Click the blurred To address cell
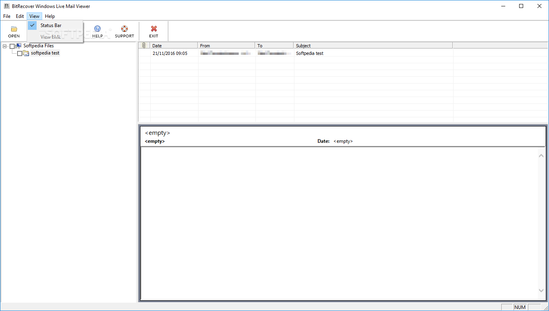The image size is (549, 311). [274, 53]
